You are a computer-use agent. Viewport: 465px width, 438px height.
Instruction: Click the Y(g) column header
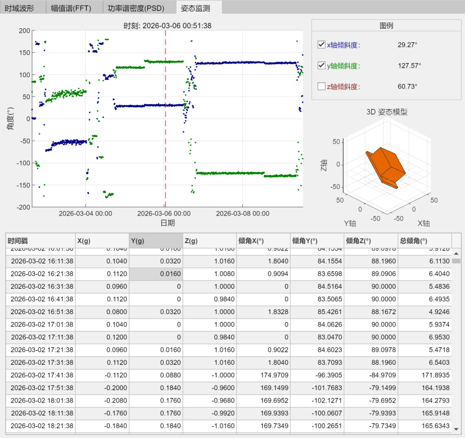click(x=156, y=240)
